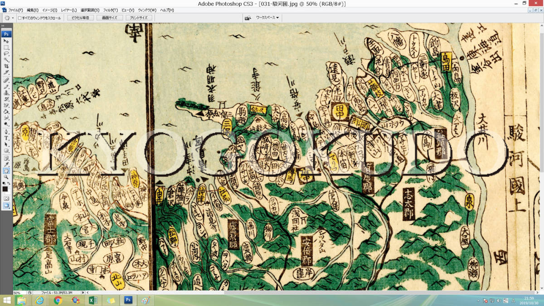
Task: Open the Windows Start button
Action: [x=7, y=300]
